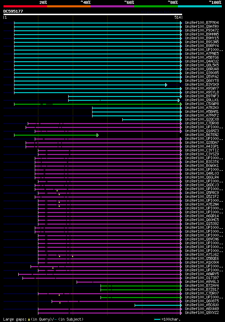Select the UniRef100_A5BTG6 label

click(x=202, y=58)
